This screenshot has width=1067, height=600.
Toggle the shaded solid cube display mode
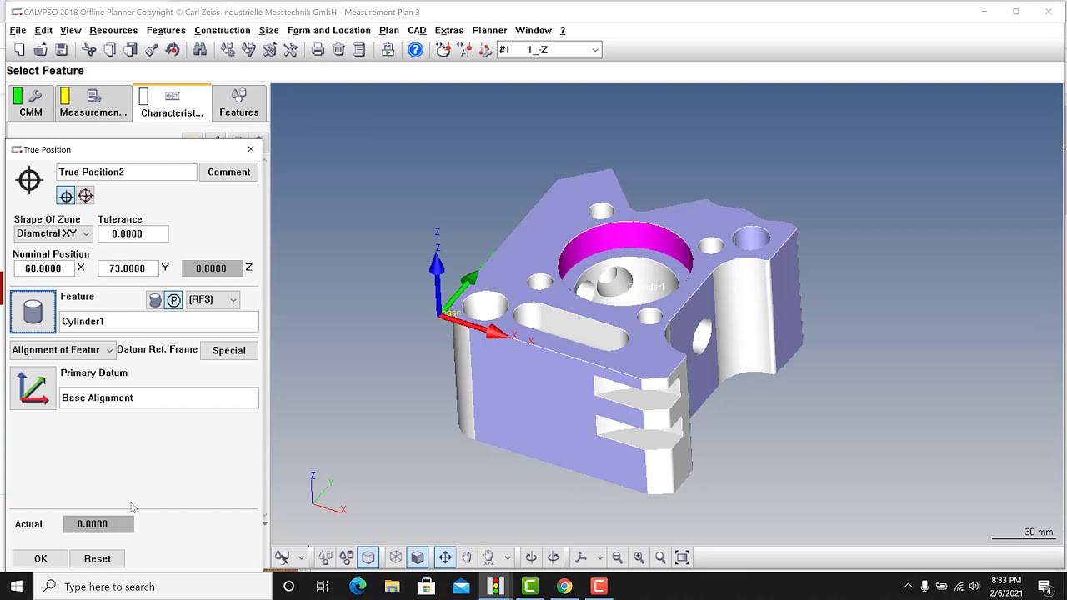(x=418, y=557)
